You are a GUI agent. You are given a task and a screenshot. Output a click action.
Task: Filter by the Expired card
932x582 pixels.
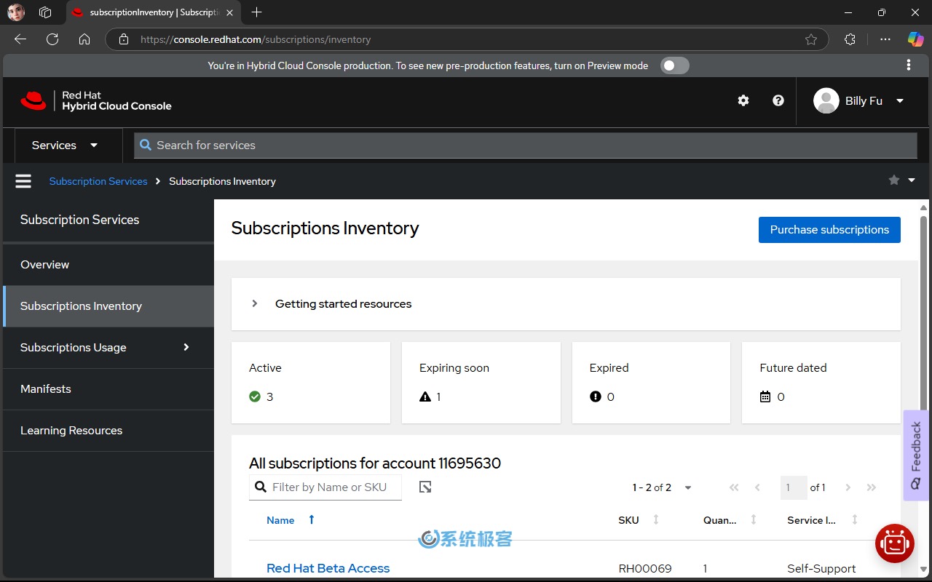pos(651,383)
